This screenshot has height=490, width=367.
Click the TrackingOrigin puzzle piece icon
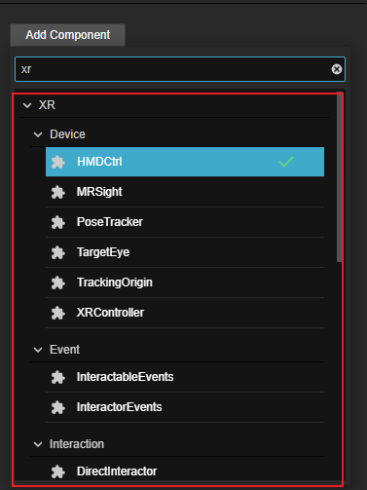(58, 283)
